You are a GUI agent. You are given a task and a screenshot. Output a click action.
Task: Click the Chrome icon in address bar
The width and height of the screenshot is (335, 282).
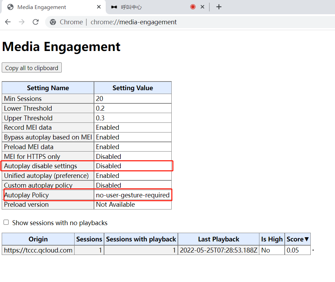[53, 22]
